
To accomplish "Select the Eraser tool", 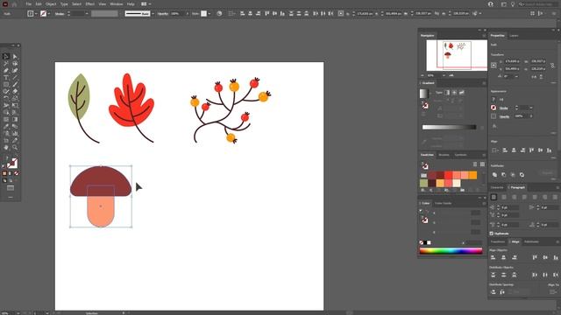I will coord(15,91).
